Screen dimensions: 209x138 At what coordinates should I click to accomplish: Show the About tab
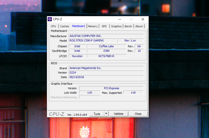(x=139, y=26)
